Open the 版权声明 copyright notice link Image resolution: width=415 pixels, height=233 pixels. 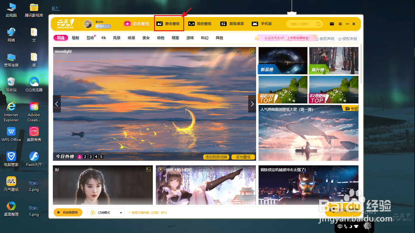[325, 39]
